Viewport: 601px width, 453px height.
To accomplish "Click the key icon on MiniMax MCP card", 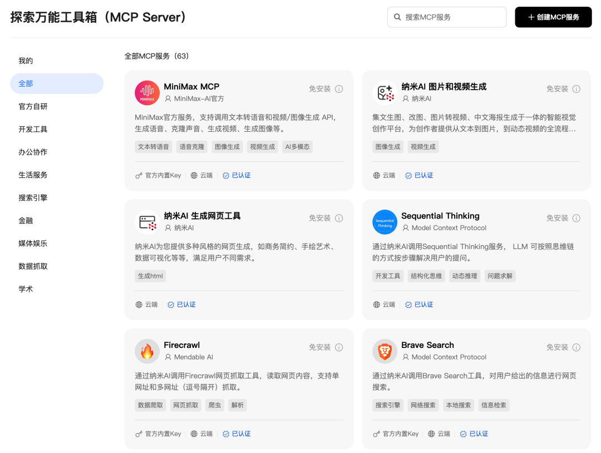I will (x=139, y=176).
